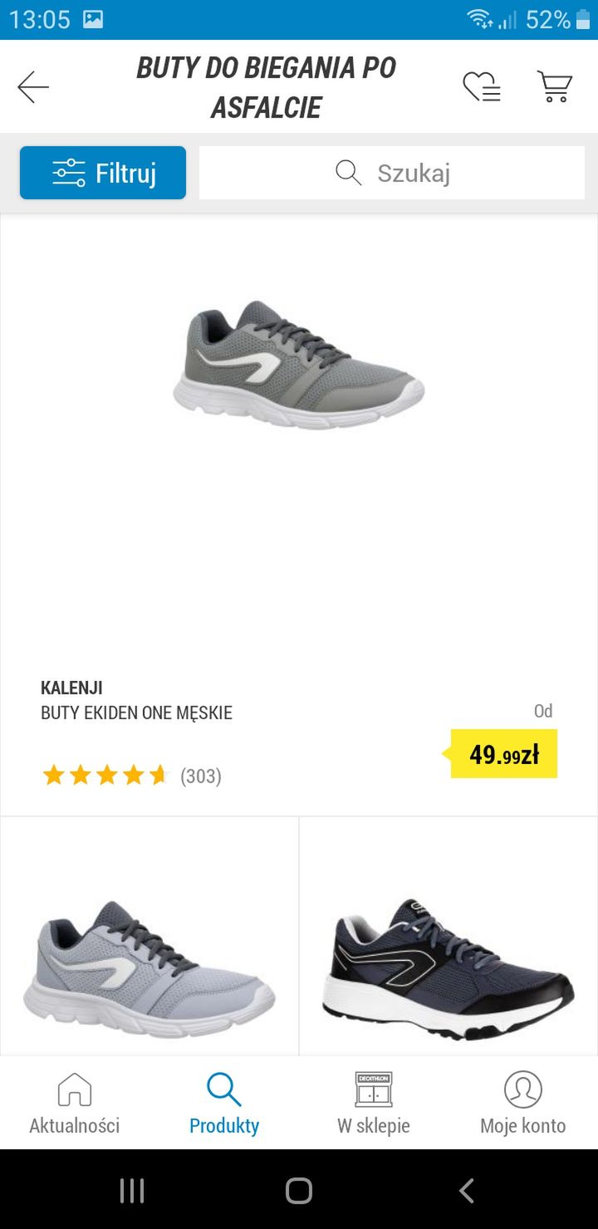Open the black and navy shoe thumbnail

[448, 967]
